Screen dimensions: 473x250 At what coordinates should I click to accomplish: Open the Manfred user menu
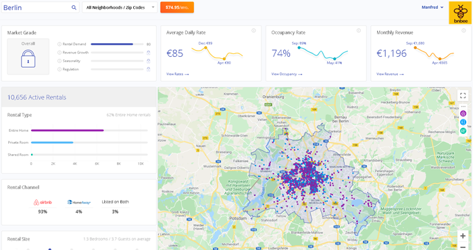click(432, 7)
